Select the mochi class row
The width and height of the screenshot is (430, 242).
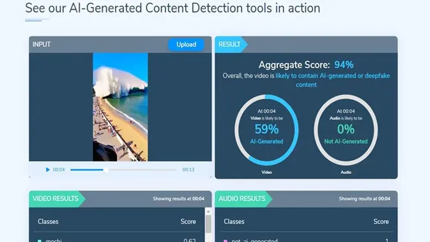[x=118, y=240]
